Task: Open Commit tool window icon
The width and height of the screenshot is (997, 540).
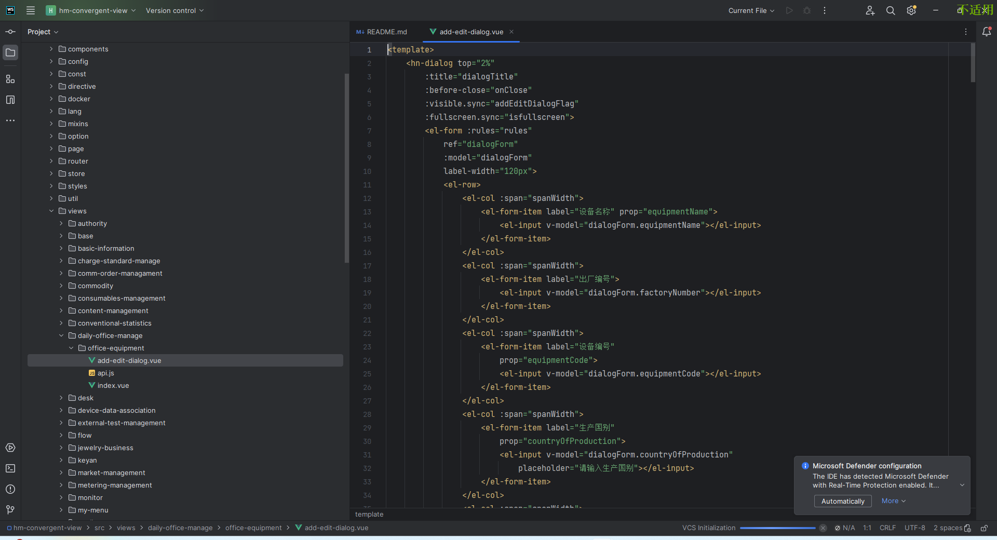Action: [x=10, y=32]
